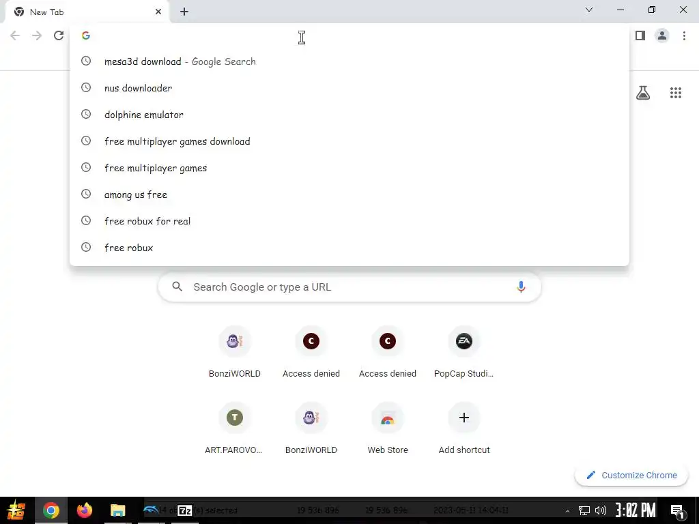Open the profile avatar icon
The width and height of the screenshot is (699, 524).
pos(662,35)
